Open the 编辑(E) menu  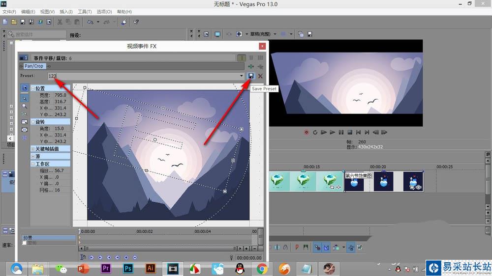(28, 12)
